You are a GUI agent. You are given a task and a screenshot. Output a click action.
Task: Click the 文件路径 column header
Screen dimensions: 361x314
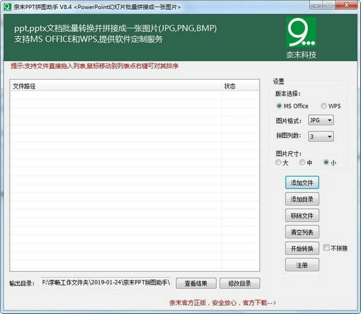pos(116,86)
